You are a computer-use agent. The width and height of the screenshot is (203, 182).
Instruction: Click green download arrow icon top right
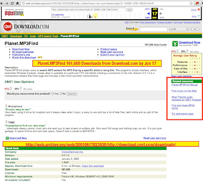click(x=175, y=43)
